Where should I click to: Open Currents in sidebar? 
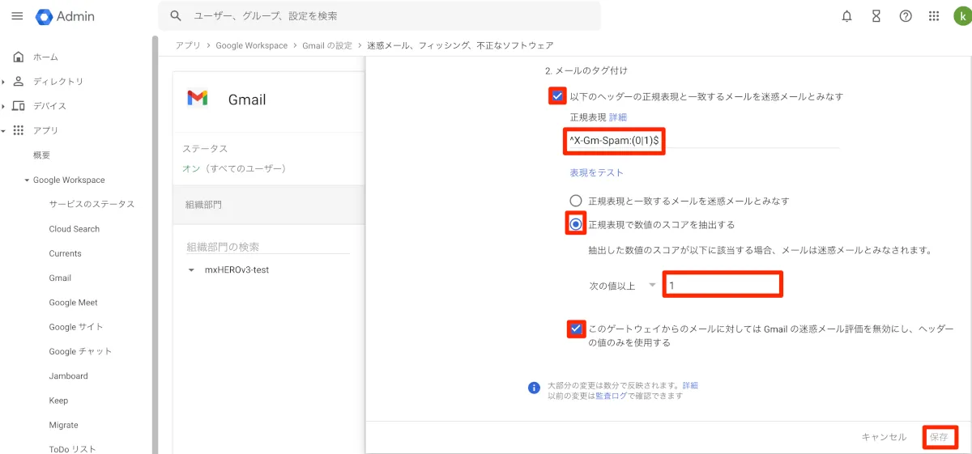point(65,253)
